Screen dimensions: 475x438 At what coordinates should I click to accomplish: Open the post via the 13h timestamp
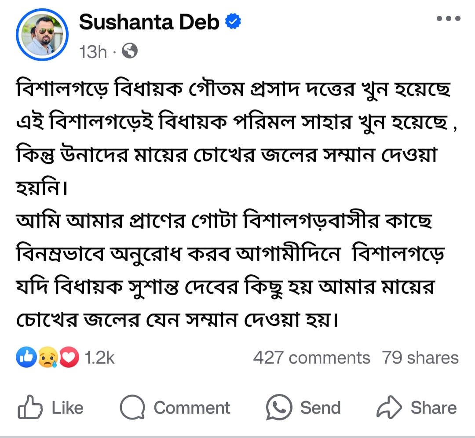click(93, 52)
